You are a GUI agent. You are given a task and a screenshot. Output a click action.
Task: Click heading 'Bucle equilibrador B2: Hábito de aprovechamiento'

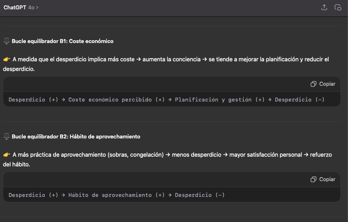click(x=76, y=137)
